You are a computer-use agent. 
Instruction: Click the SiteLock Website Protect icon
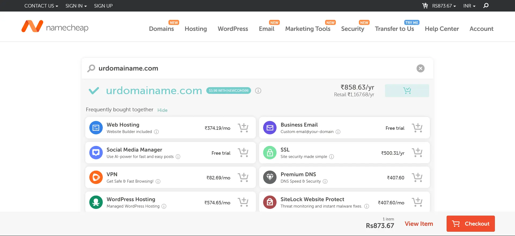coord(270,202)
